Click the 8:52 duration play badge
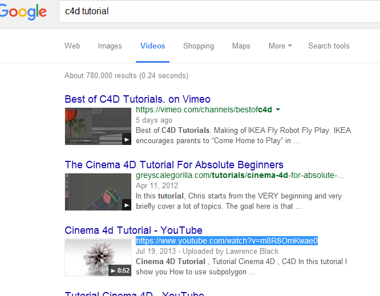This screenshot has width=380, height=296. tap(120, 270)
